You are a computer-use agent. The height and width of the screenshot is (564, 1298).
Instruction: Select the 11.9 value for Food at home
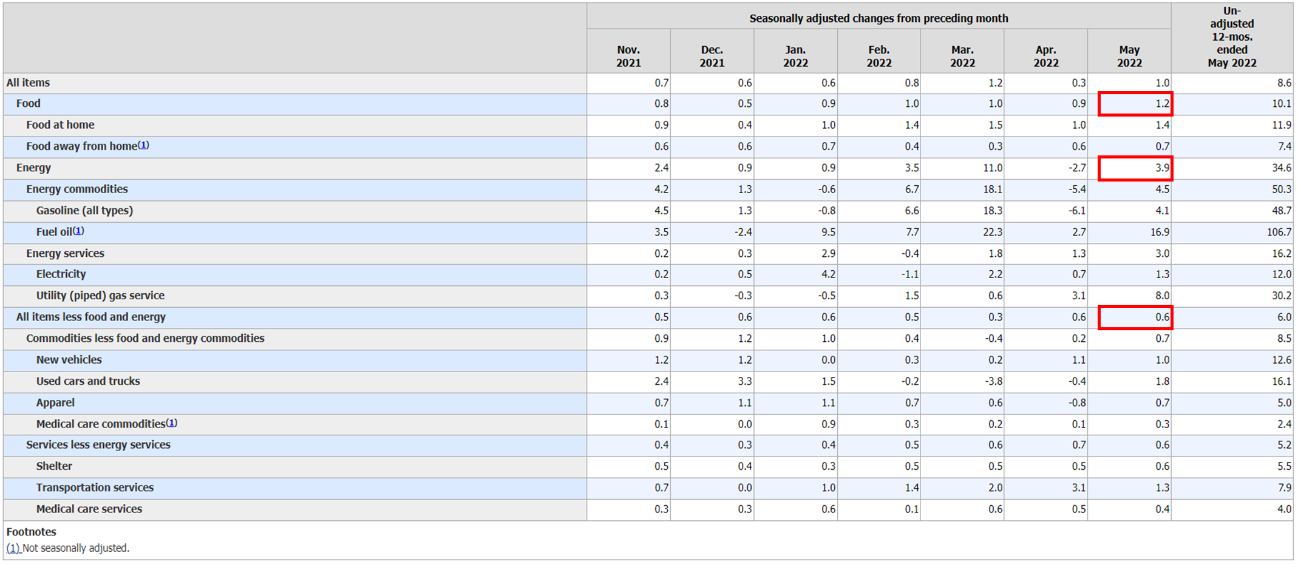[1282, 124]
